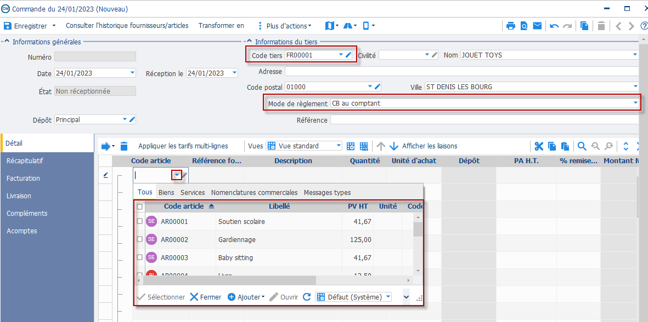Collapse the Informations du tiers section
The height and width of the screenshot is (322, 648).
click(249, 42)
